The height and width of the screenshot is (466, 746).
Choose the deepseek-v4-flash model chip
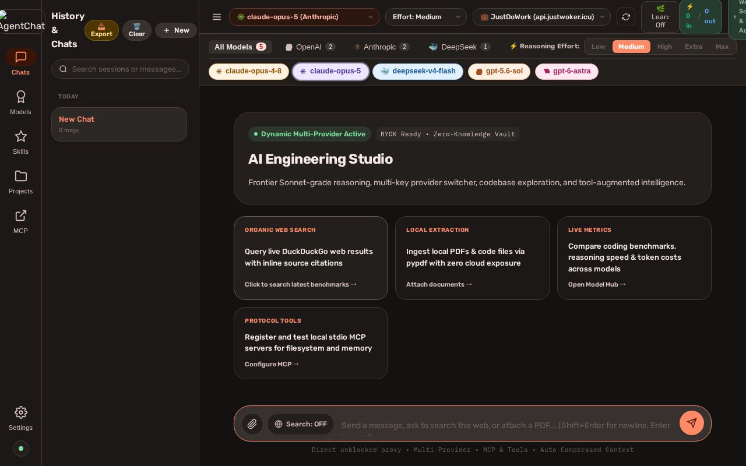418,71
